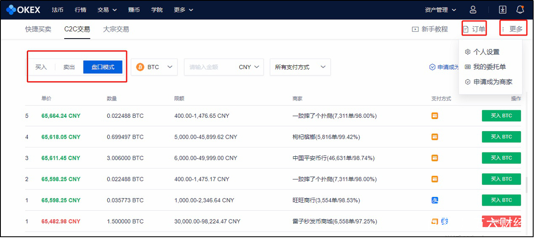This screenshot has height=238, width=534.
Task: Click the three-dot icon beside 更多
Action: (503, 29)
